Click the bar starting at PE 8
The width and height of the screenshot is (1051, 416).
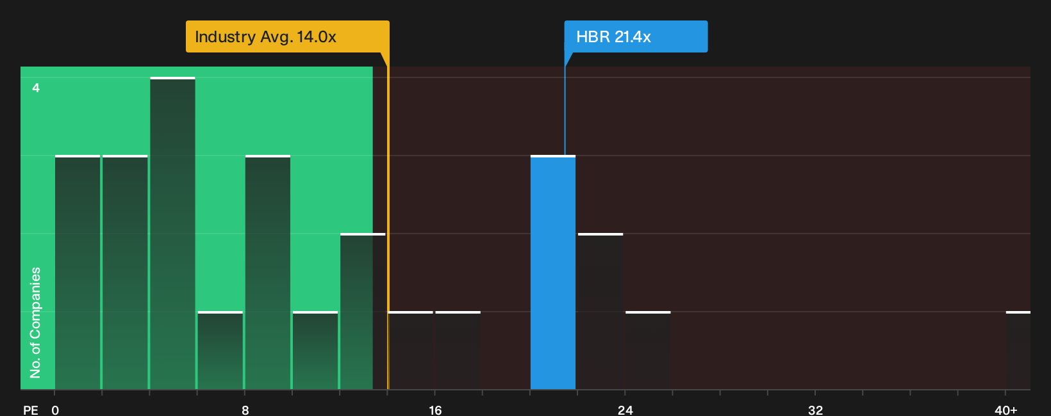point(268,272)
